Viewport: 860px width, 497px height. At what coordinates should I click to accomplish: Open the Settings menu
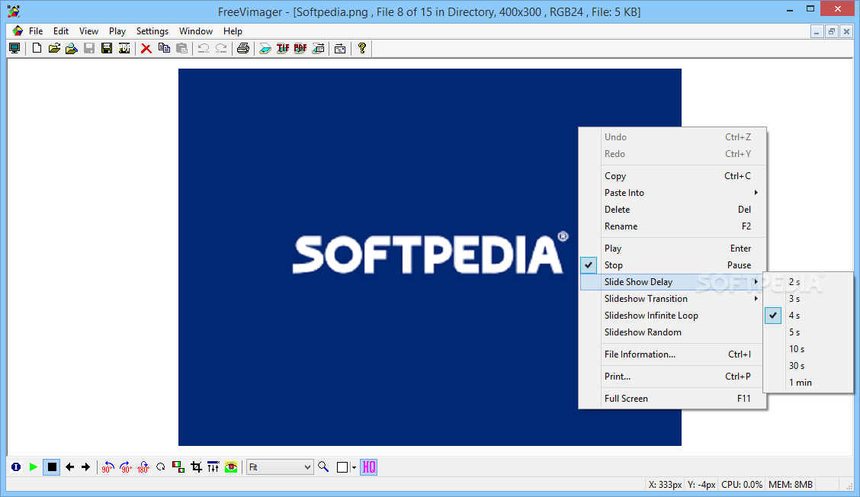152,31
